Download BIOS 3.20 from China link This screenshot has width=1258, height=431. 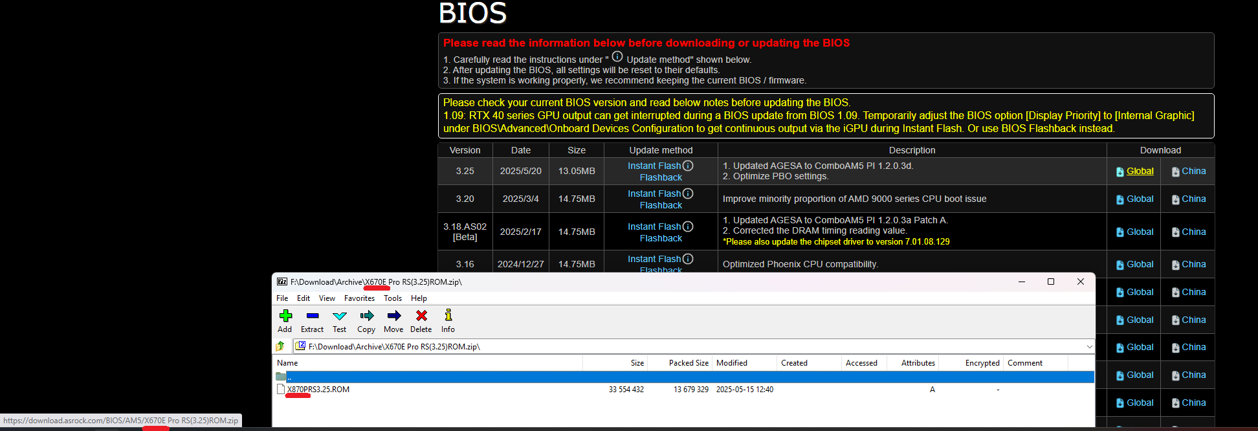(1193, 199)
